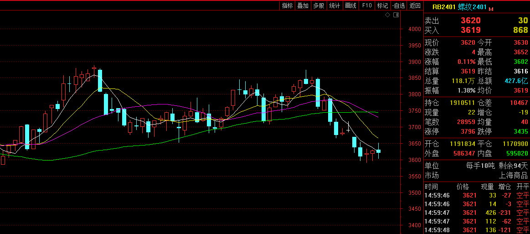Click the 螺纹2401 contract name
The height and width of the screenshot is (234, 530).
[x=473, y=7]
